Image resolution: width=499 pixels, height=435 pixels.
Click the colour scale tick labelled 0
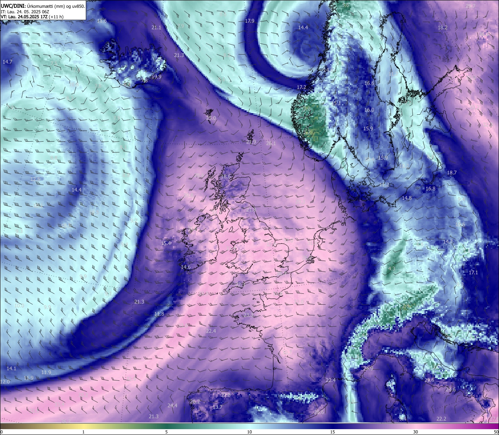[x=2, y=431]
